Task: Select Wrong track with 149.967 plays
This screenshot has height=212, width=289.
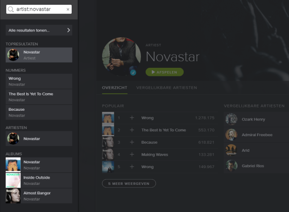Action: click(148, 167)
